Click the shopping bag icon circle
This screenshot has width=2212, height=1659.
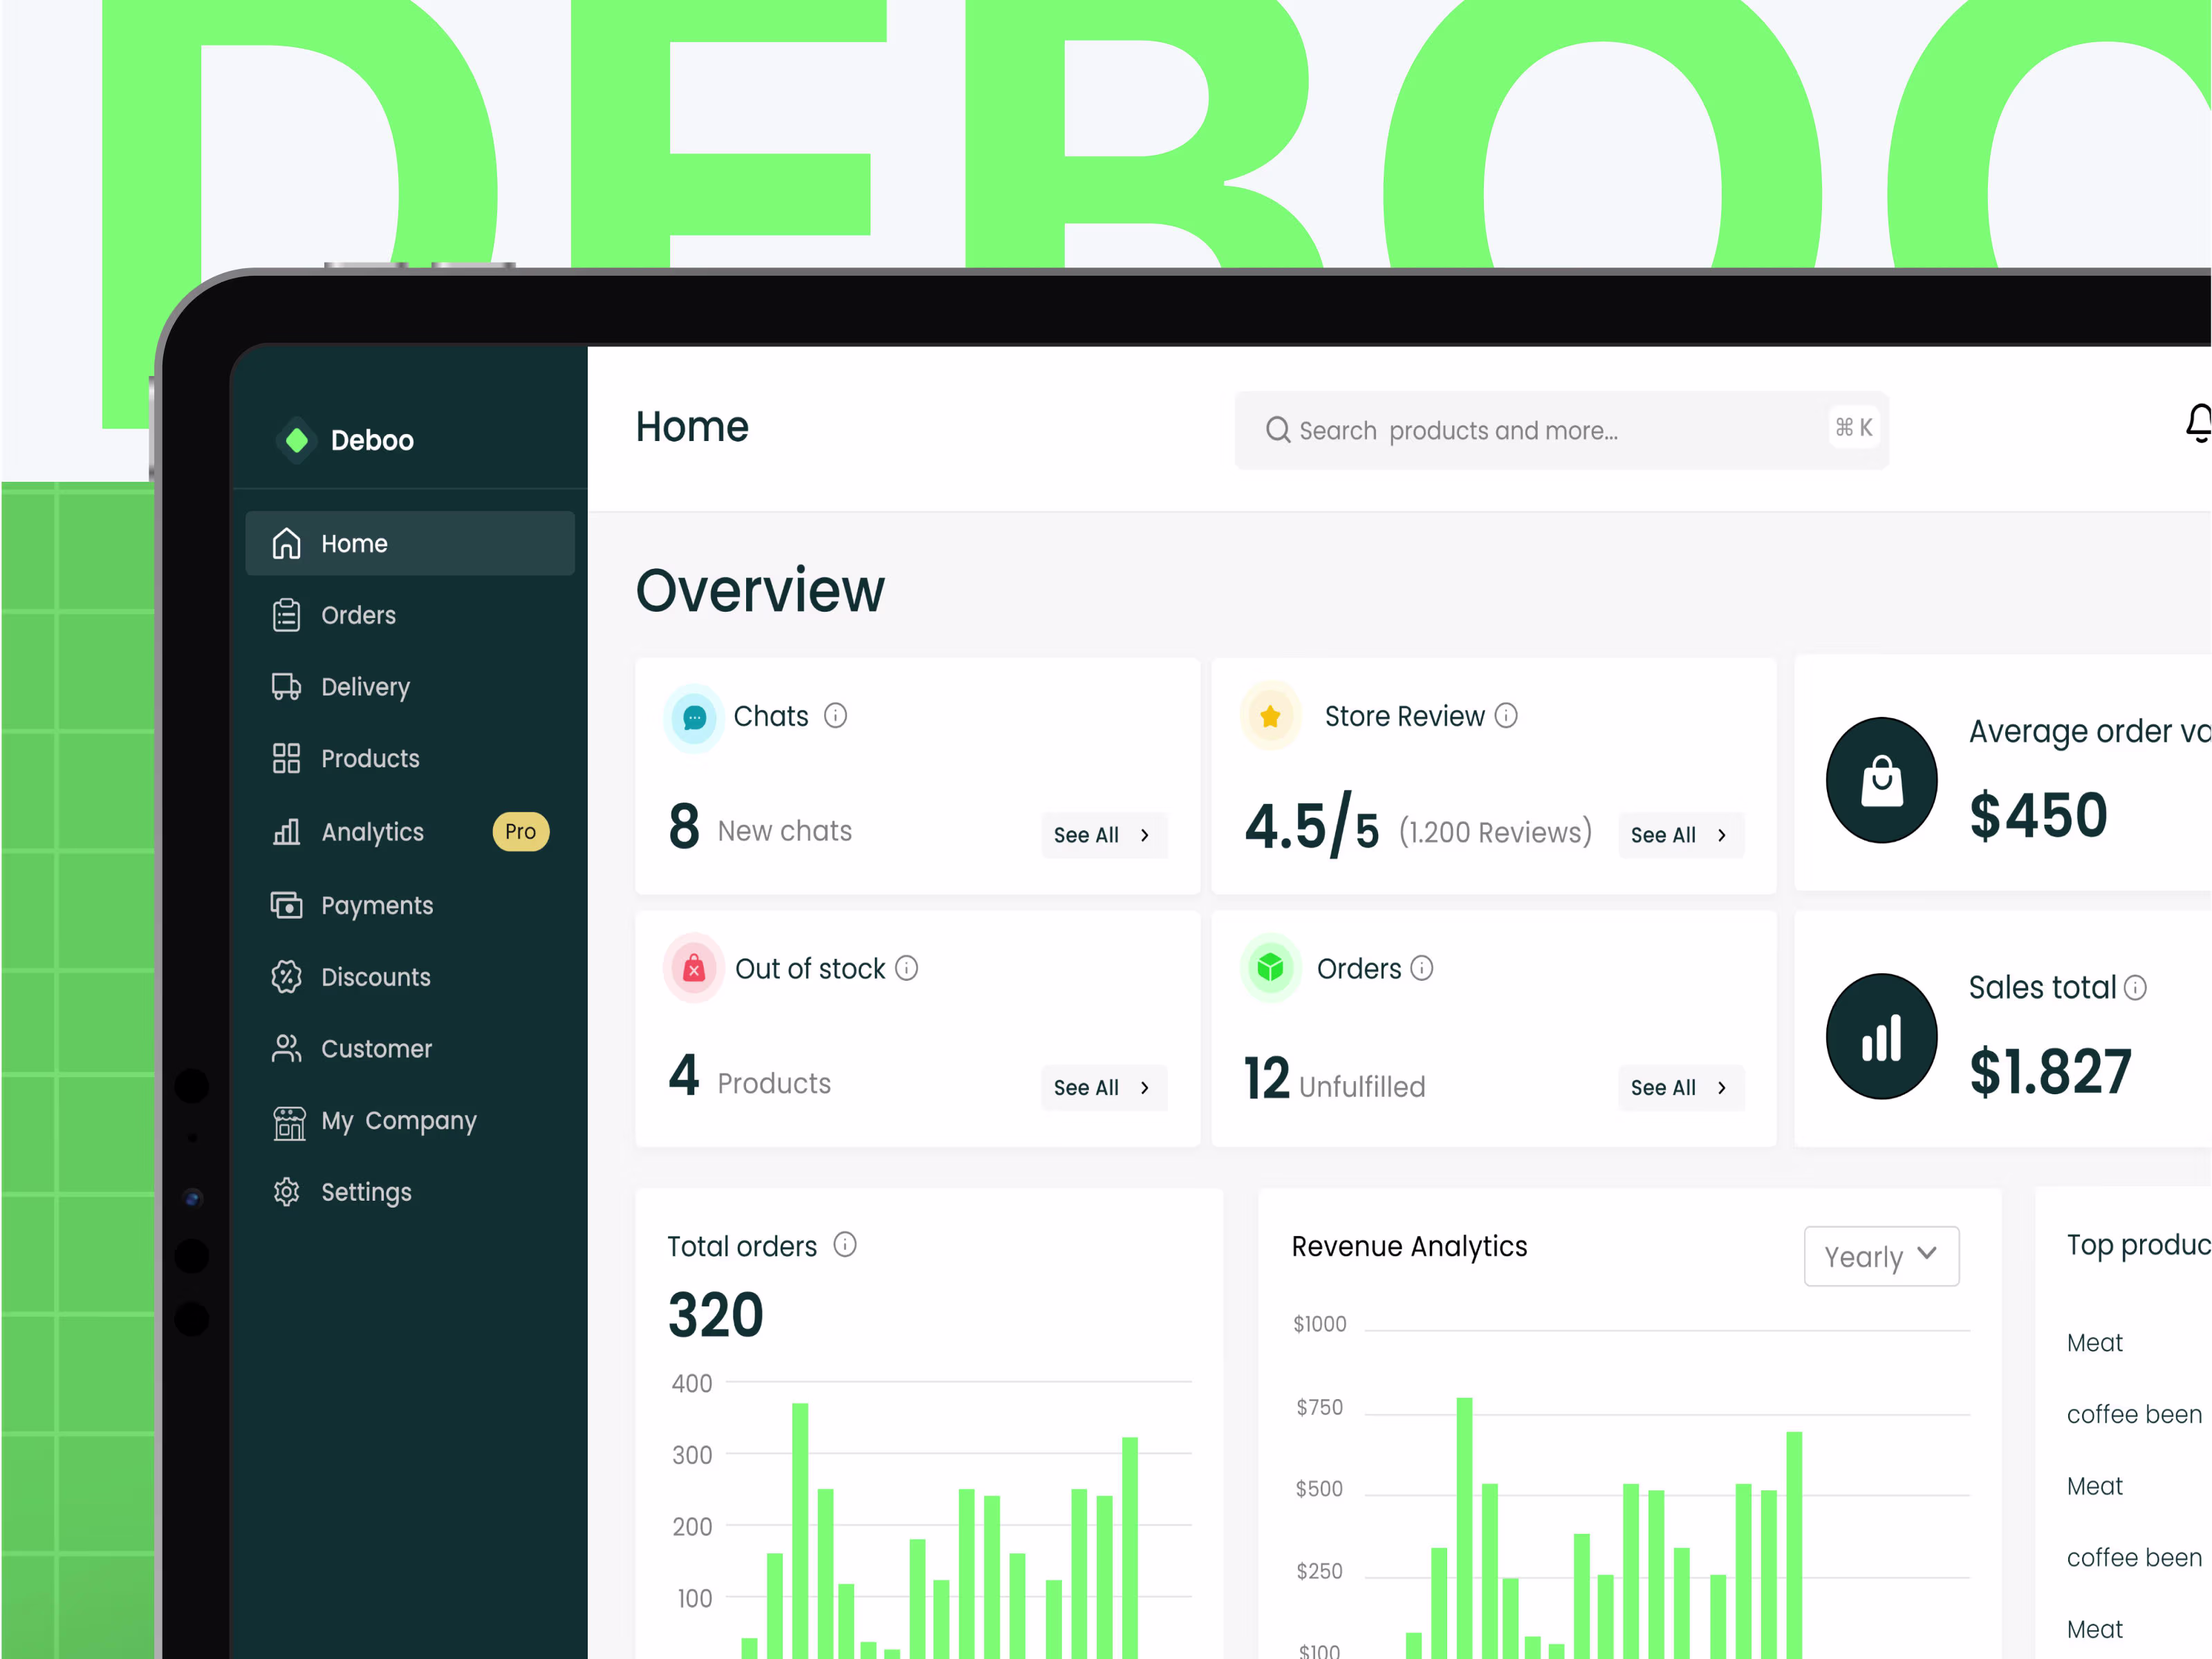coord(1881,780)
